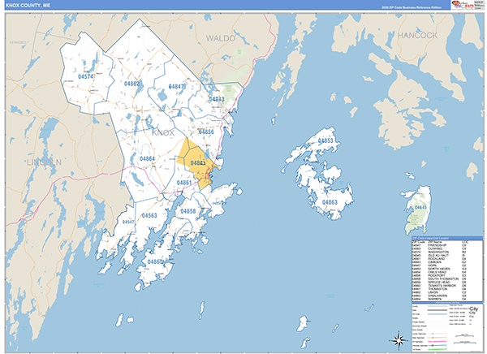Click ZIP code label 04547
487x354 pixels.
(128, 222)
